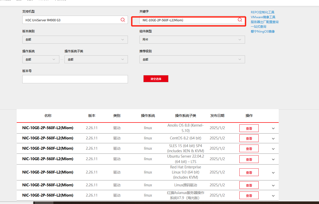Expand the Anolis OS 8.8 row chevron

pos(273,128)
